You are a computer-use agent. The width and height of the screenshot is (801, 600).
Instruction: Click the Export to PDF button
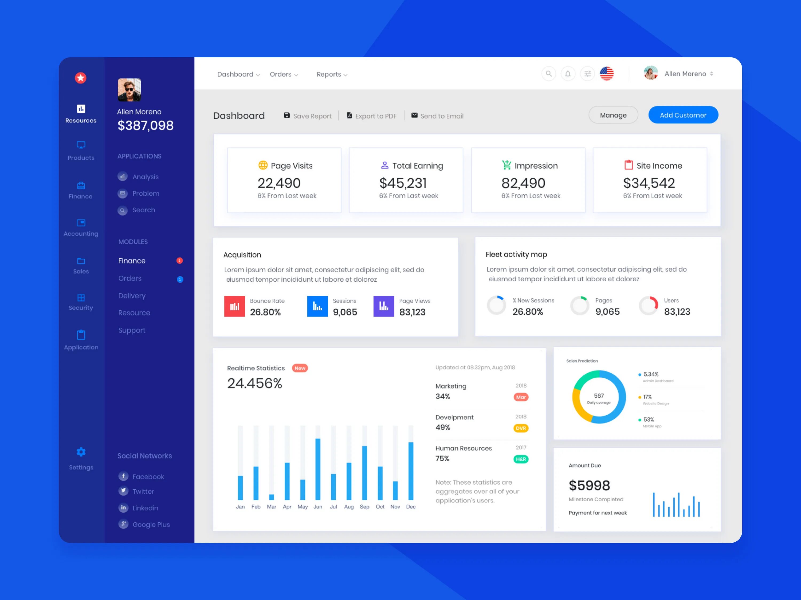point(373,115)
